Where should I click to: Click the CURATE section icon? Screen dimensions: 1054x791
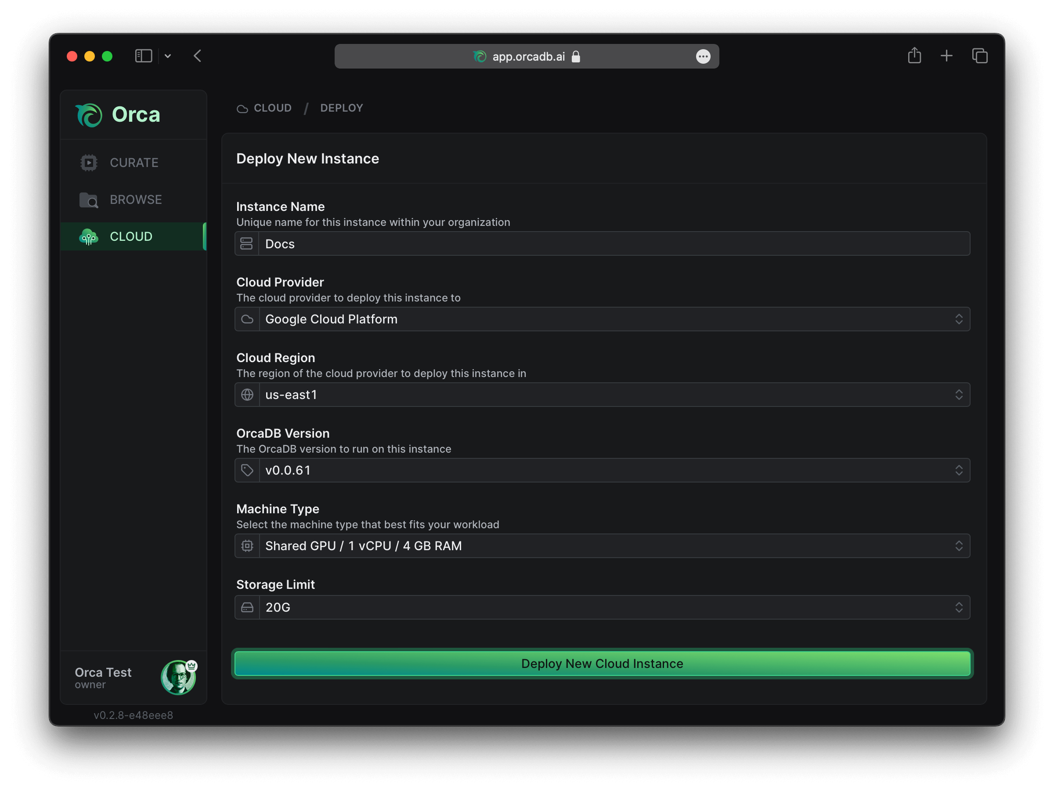pyautogui.click(x=89, y=162)
